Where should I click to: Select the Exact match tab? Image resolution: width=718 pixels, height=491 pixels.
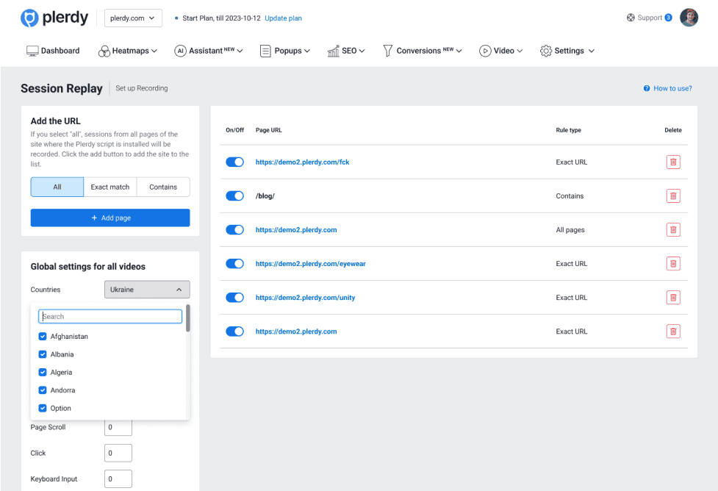[110, 187]
